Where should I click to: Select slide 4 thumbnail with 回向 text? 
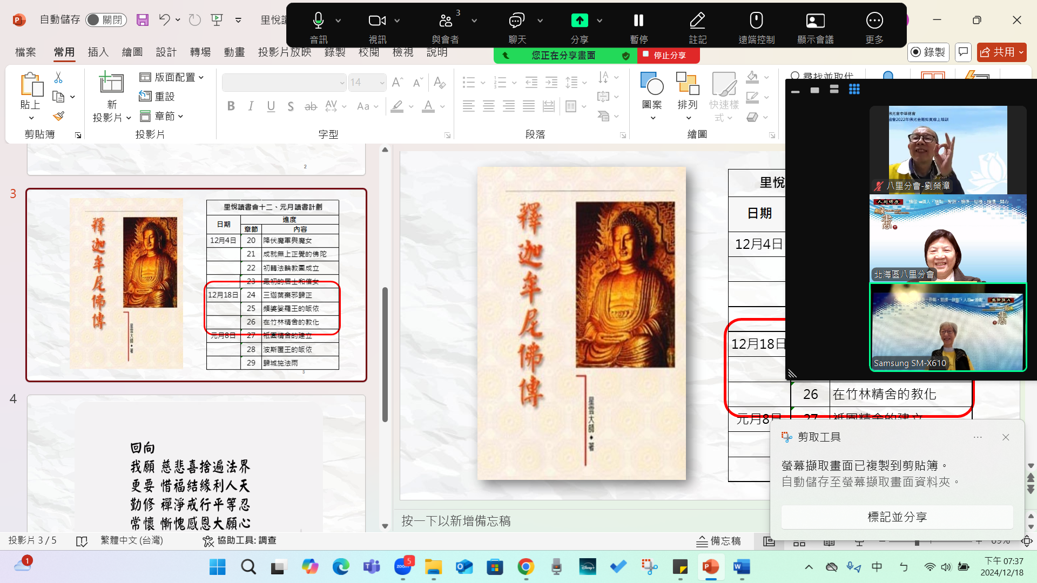(196, 464)
